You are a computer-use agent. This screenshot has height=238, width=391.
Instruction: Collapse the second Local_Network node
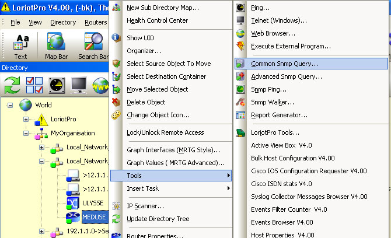click(x=41, y=161)
